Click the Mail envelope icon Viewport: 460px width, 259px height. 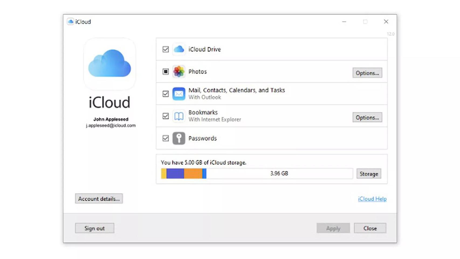(179, 94)
